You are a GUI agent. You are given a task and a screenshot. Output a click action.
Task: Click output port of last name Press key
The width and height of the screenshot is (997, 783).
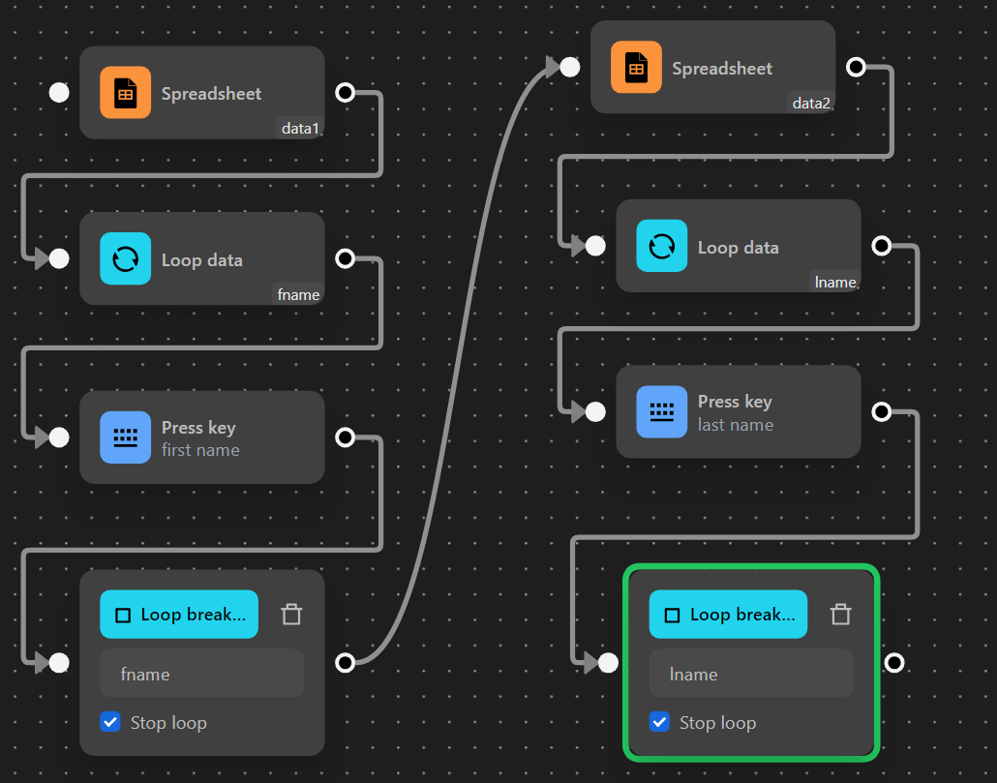click(881, 412)
